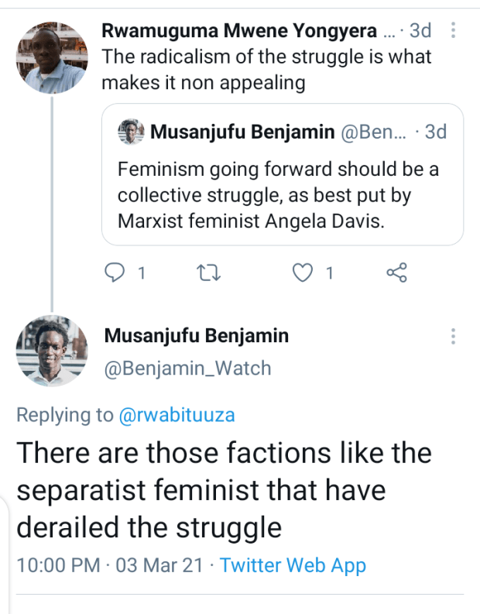Open more options menu on Musanjufu Benjamin's reply

(x=453, y=337)
